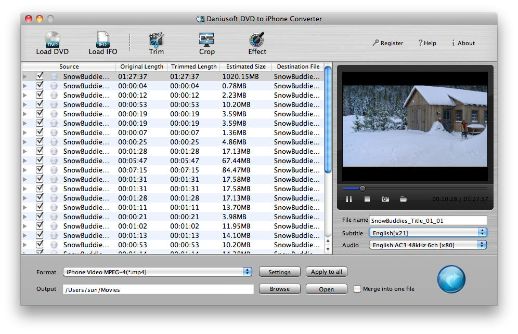Open the Subtitle dropdown English[x21]
The width and height of the screenshot is (518, 334).
428,233
